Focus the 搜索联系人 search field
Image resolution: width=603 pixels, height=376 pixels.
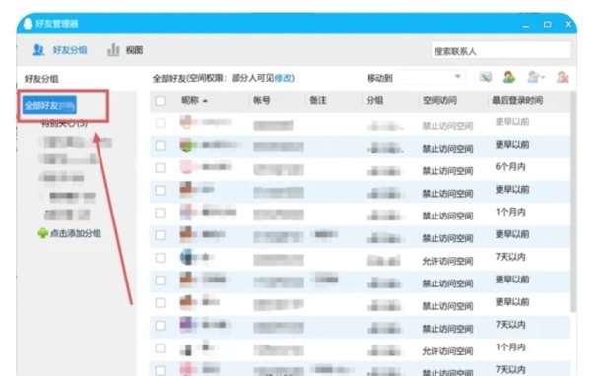pos(501,51)
